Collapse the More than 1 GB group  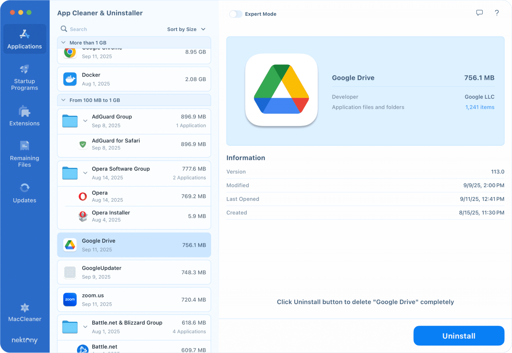(63, 42)
